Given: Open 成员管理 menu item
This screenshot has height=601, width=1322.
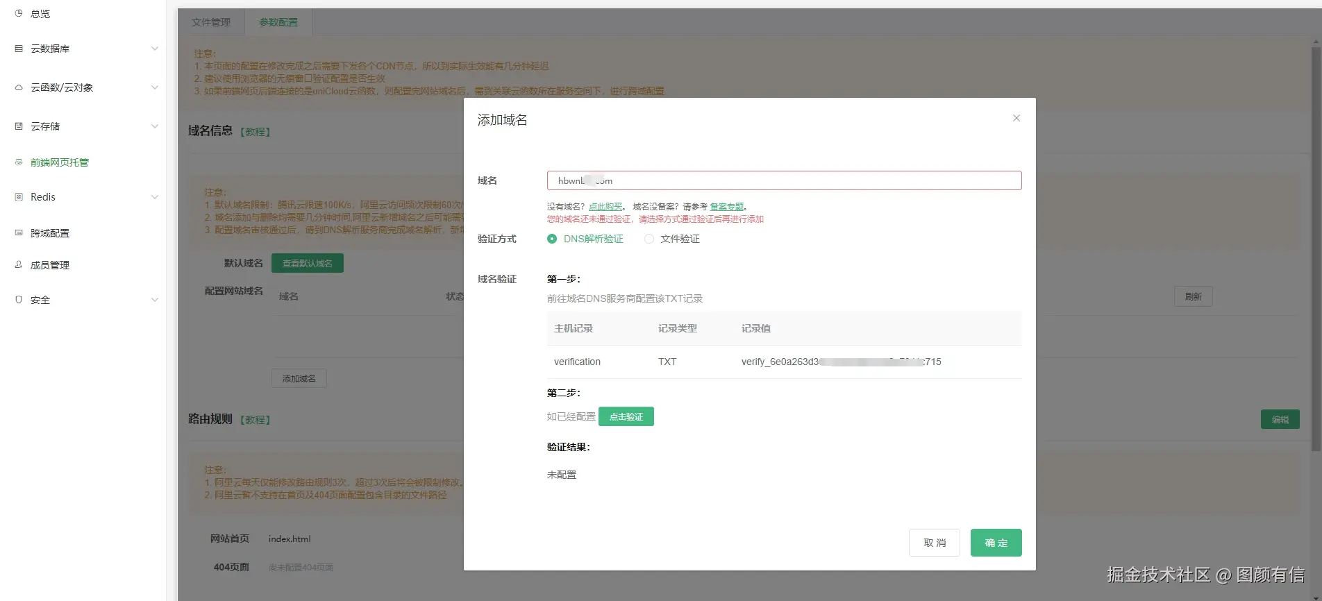Looking at the screenshot, I should pos(50,265).
